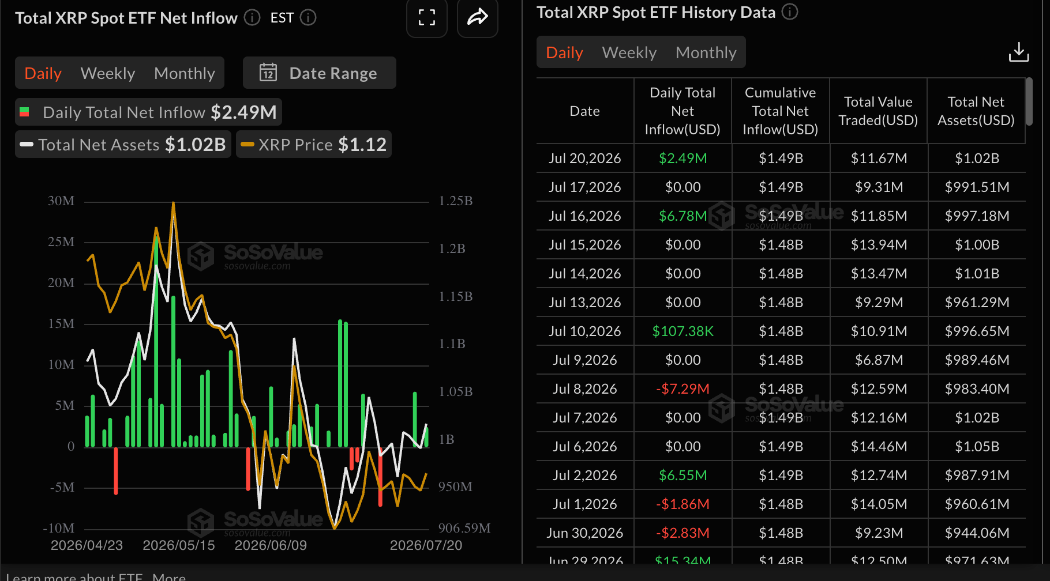This screenshot has width=1050, height=581.
Task: Click Cumulative Total Net Inflow(USD) header
Action: [781, 111]
